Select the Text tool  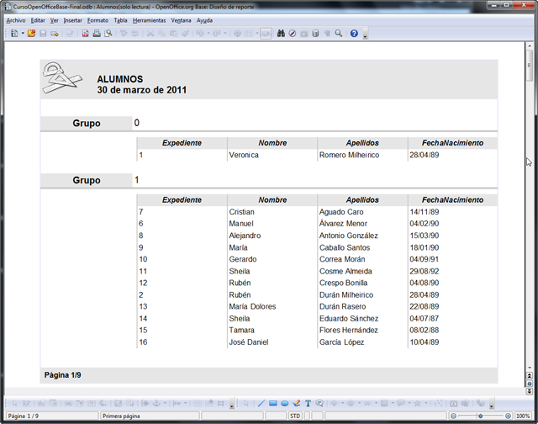tap(308, 404)
